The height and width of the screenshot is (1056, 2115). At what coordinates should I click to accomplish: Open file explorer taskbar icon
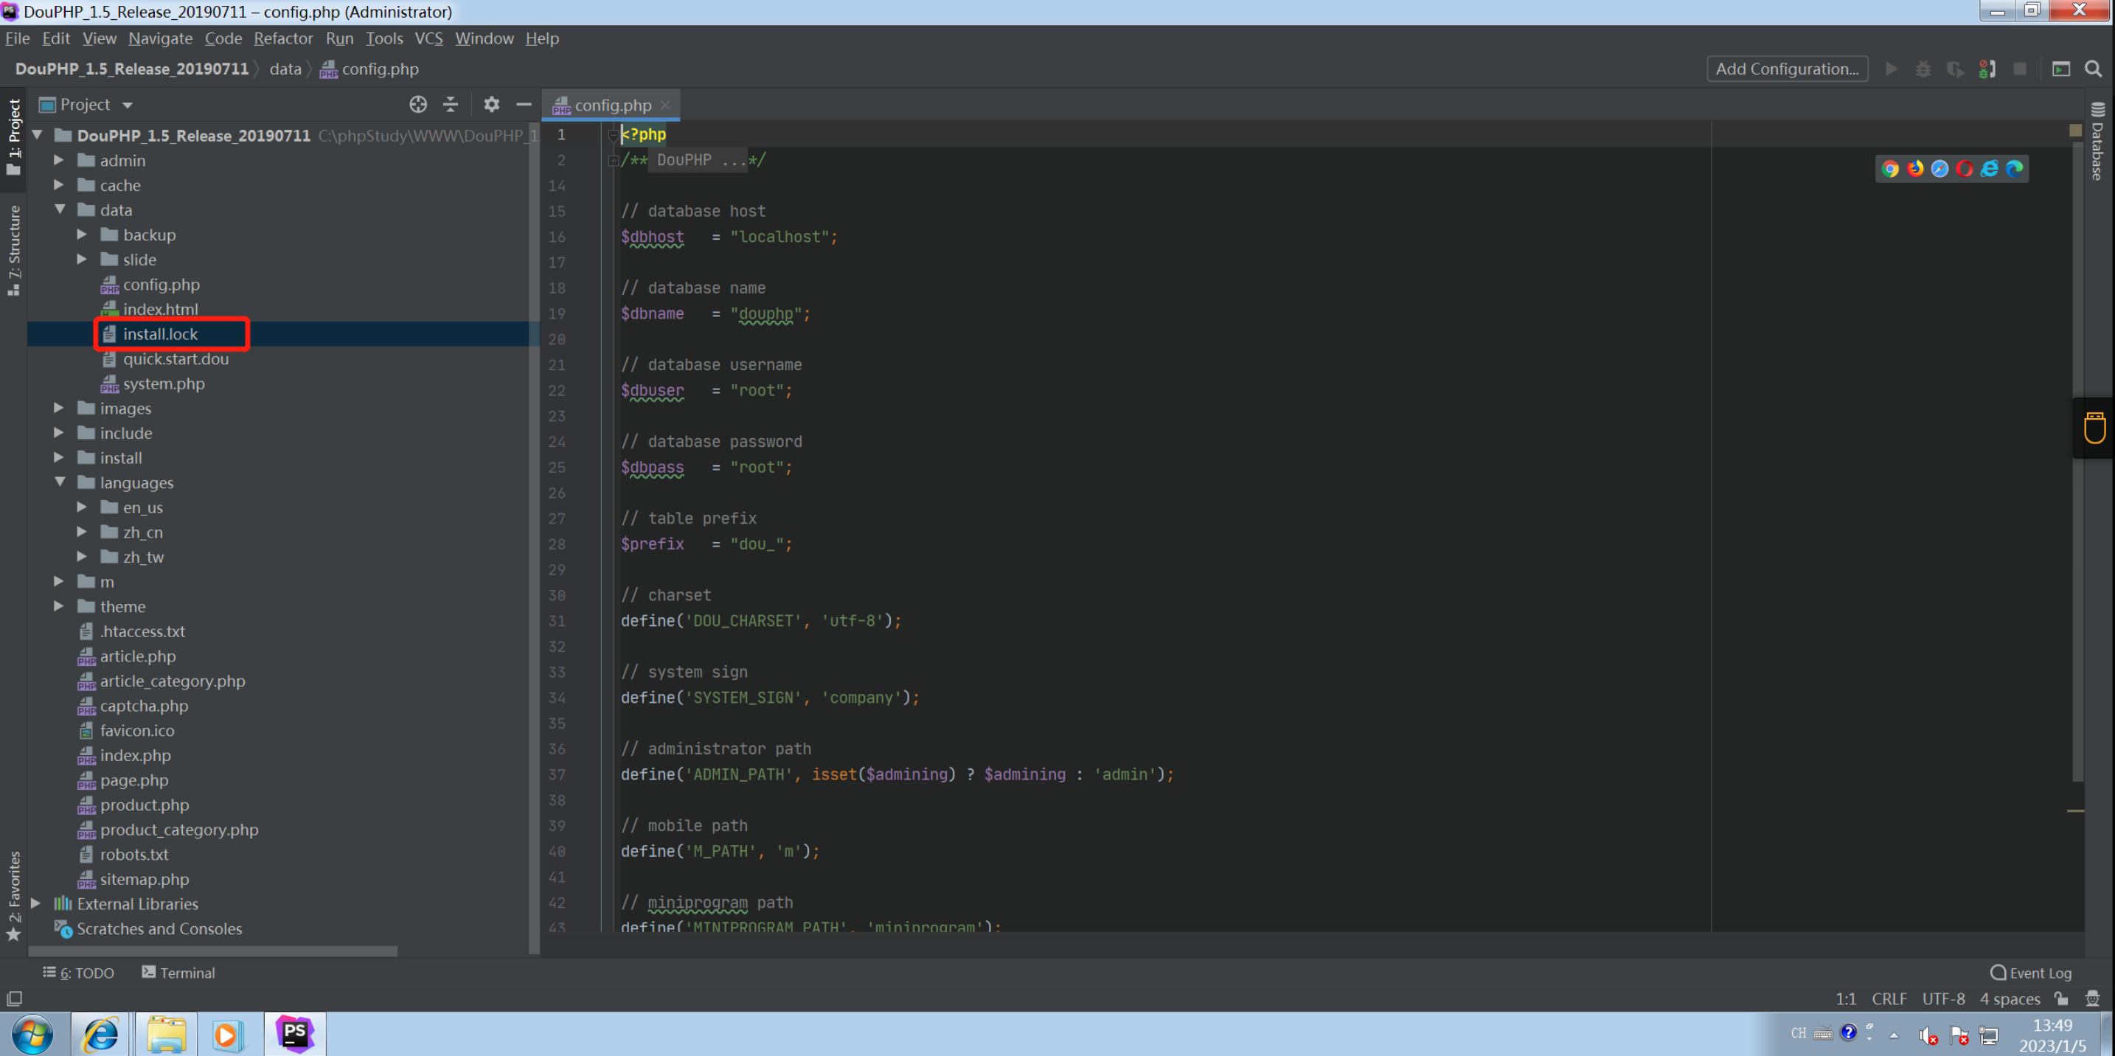coord(167,1034)
